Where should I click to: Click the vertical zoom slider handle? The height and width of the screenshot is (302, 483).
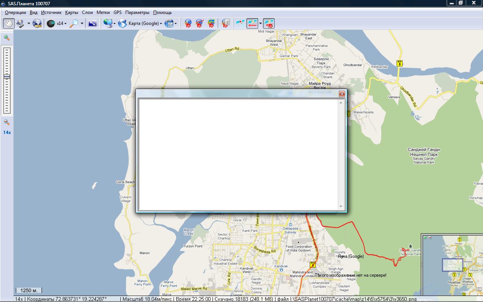tap(6, 77)
